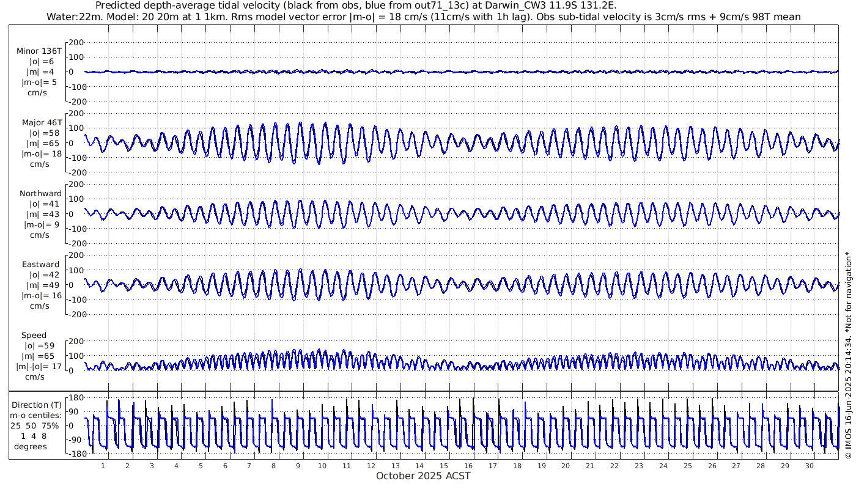Click the 'October 2025 ACST' axis title
The image size is (856, 489).
(423, 476)
